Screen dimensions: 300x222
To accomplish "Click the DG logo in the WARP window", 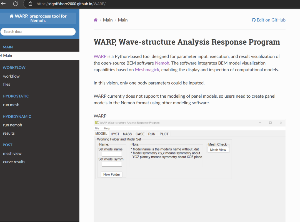I will coord(97,123).
